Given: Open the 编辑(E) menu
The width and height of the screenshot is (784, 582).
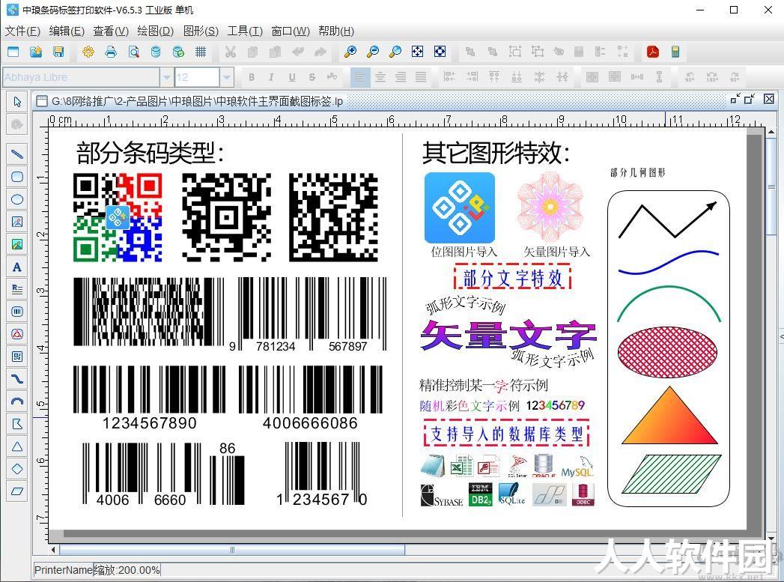Looking at the screenshot, I should pos(67,31).
